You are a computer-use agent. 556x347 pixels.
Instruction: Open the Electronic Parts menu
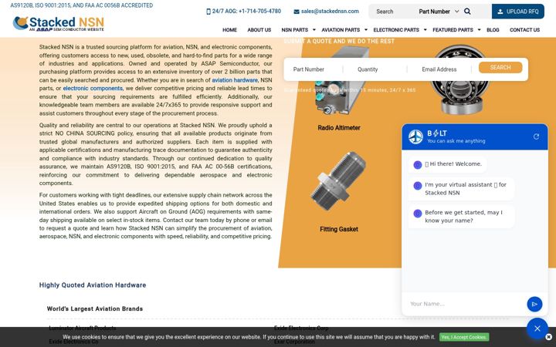(396, 30)
